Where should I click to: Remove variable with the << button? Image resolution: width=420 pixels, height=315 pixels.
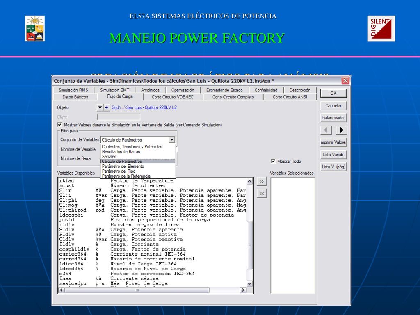click(x=261, y=194)
